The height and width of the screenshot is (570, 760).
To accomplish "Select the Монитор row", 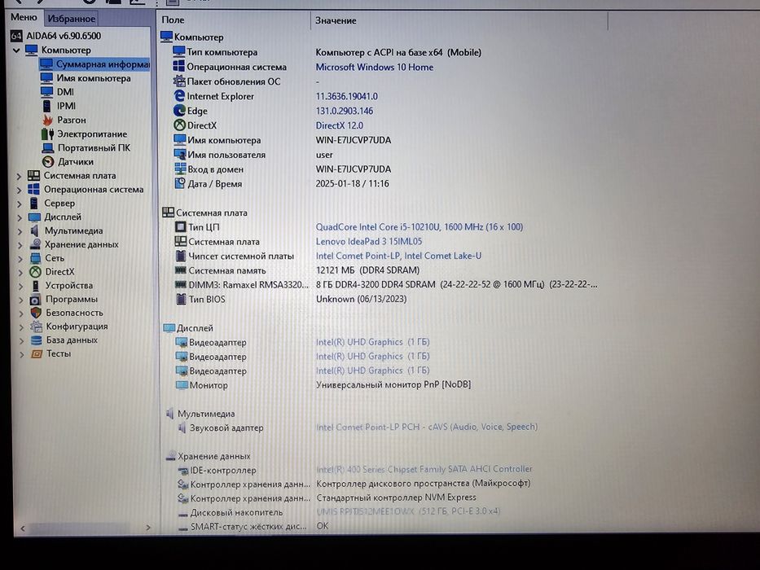I will click(x=323, y=385).
